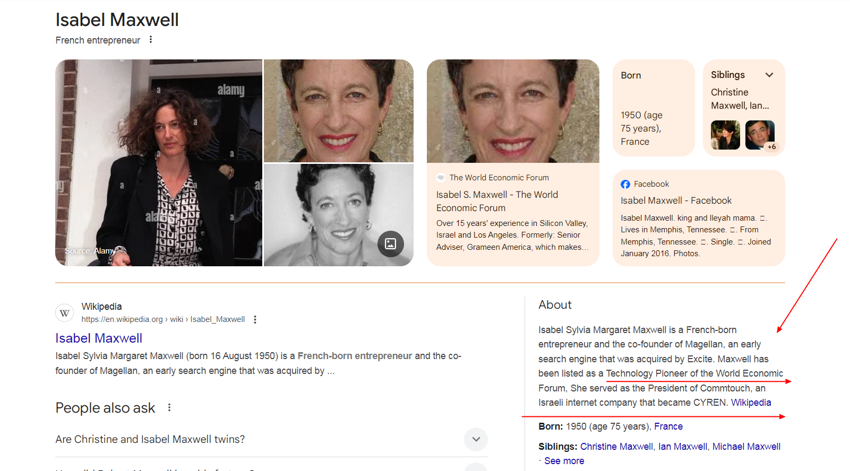Open the Born card showing 1950, France
The width and height of the screenshot is (850, 471).
pos(654,108)
